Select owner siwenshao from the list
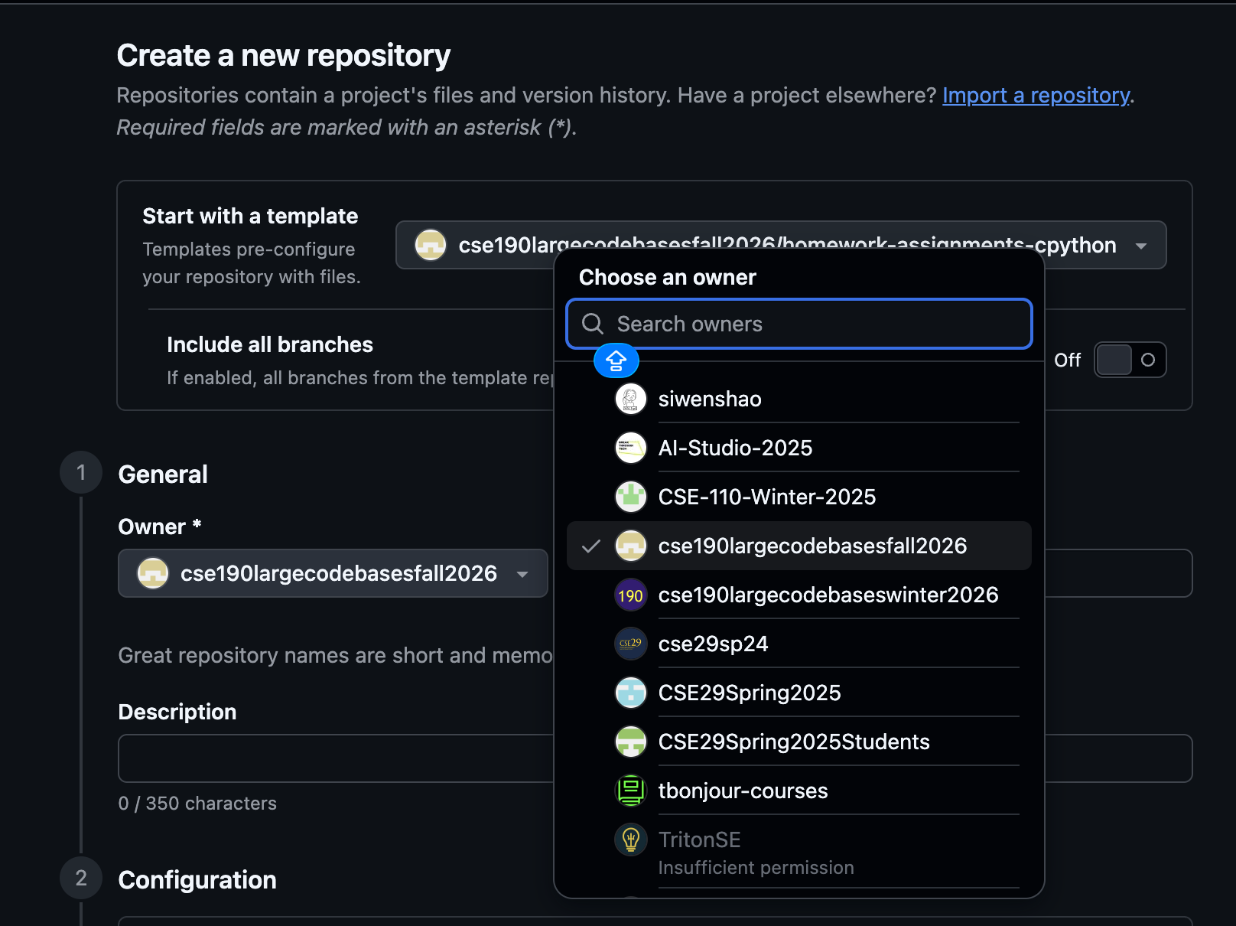This screenshot has width=1236, height=926. click(x=799, y=399)
